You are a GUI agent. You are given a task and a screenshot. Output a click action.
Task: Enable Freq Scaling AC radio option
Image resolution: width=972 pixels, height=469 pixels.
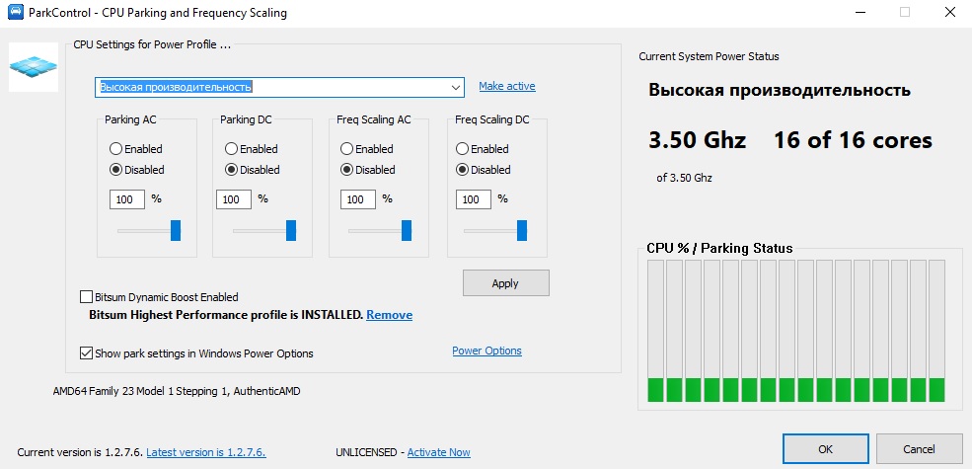[367, 149]
